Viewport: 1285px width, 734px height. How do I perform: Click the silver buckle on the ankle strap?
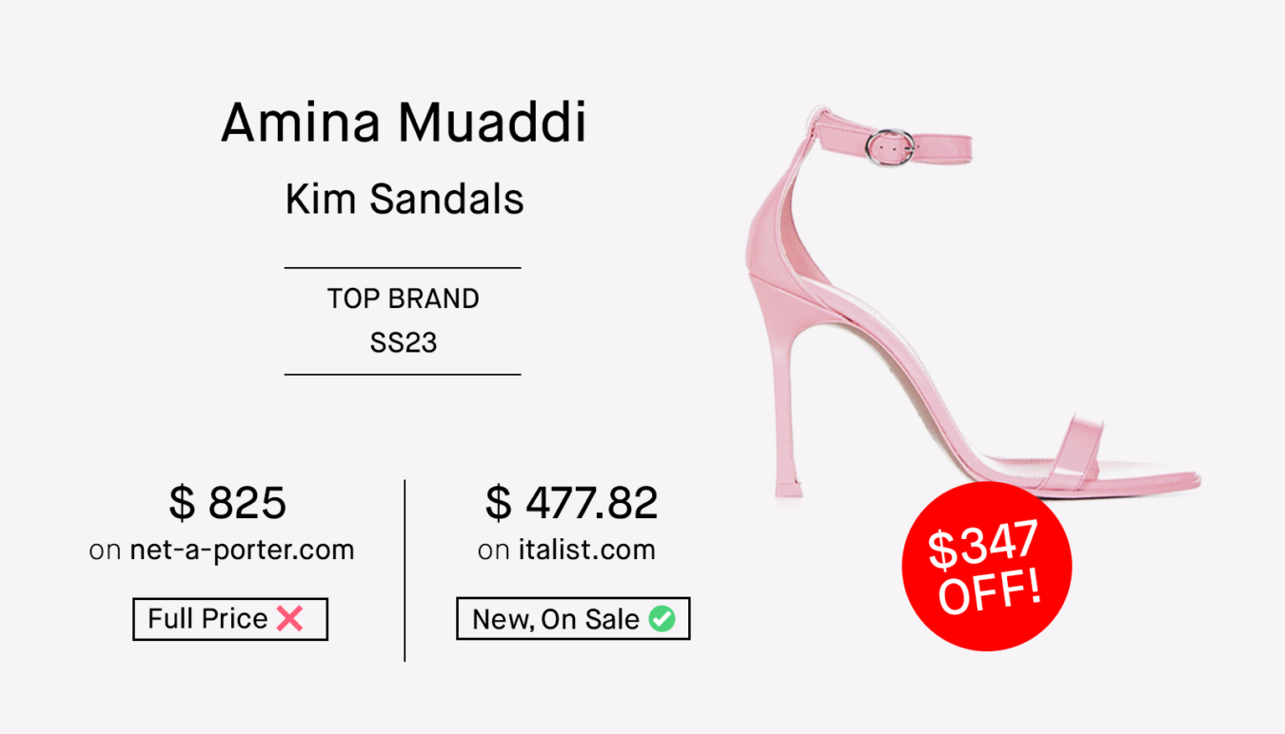pyautogui.click(x=890, y=146)
